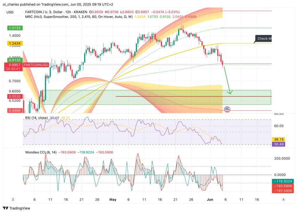Click the 0.8957 current price countdown label
Image resolution: width=298 pixels, height=213 pixels.
pyautogui.click(x=15, y=67)
